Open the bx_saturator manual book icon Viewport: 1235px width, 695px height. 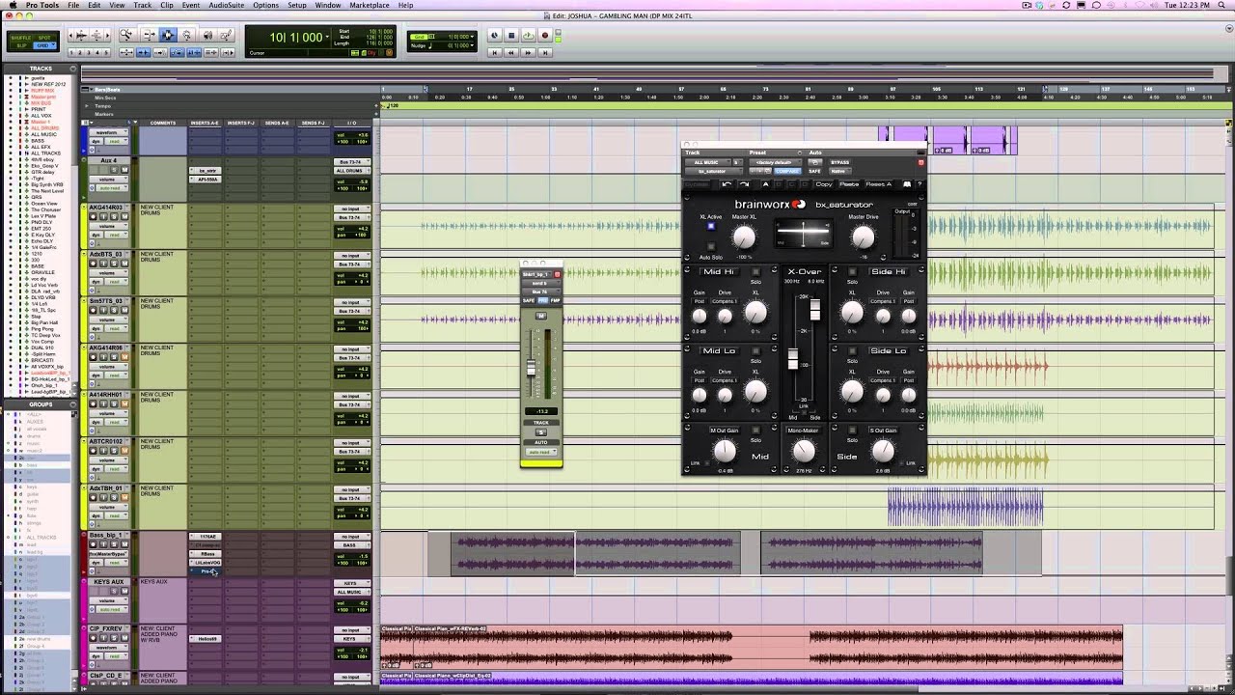click(x=907, y=184)
